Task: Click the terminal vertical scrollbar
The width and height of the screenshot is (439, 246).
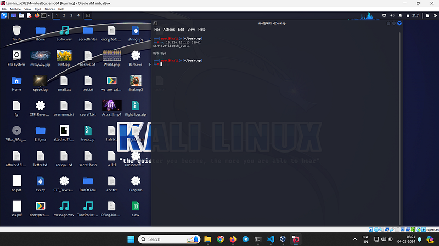Action: (x=399, y=128)
